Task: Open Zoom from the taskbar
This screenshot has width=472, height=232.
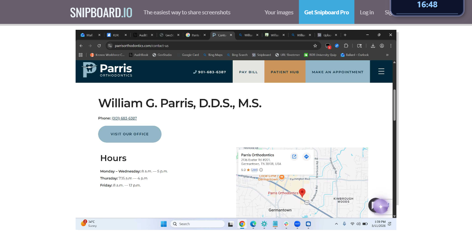Action: point(297,224)
